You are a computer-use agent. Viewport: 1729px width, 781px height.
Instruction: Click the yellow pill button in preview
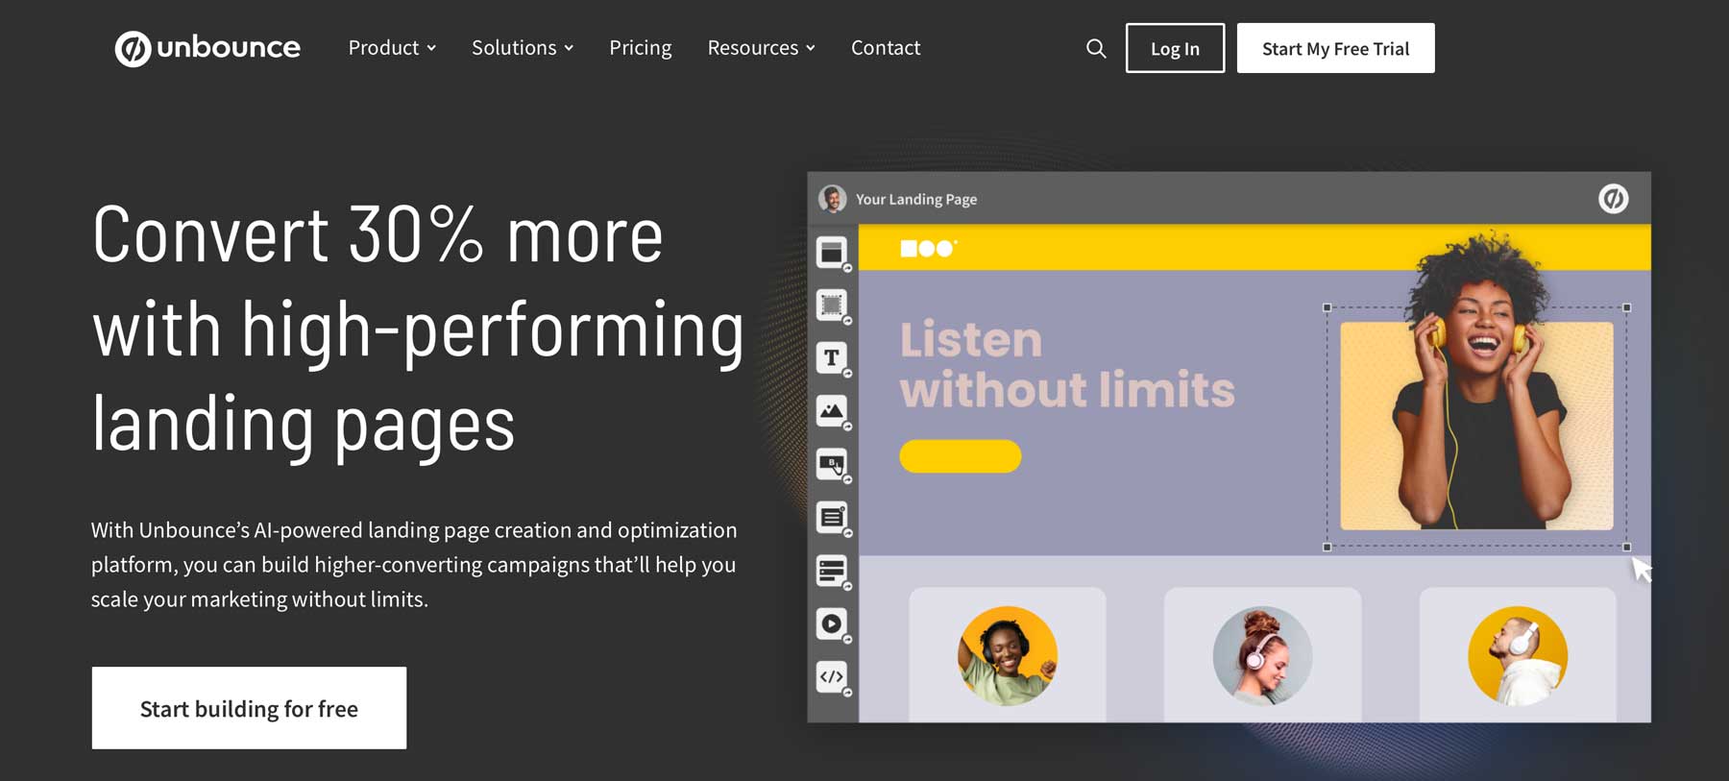(960, 456)
